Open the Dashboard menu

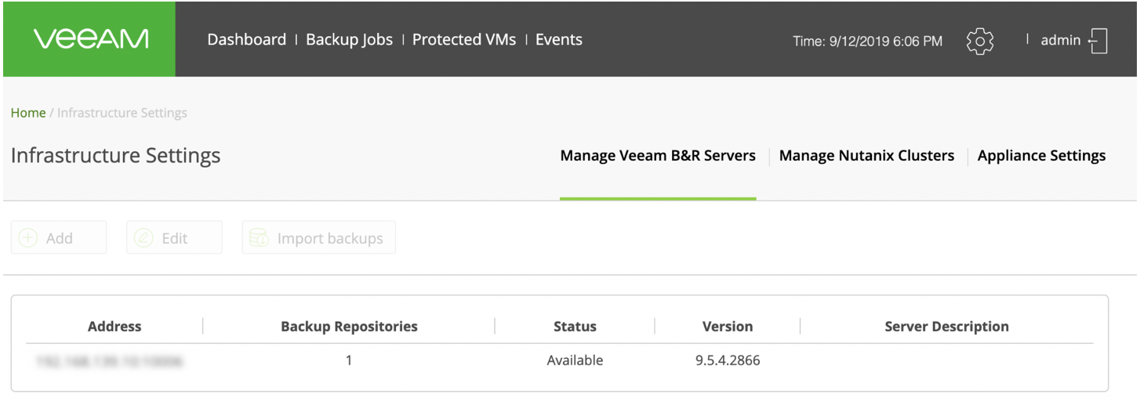pos(246,39)
